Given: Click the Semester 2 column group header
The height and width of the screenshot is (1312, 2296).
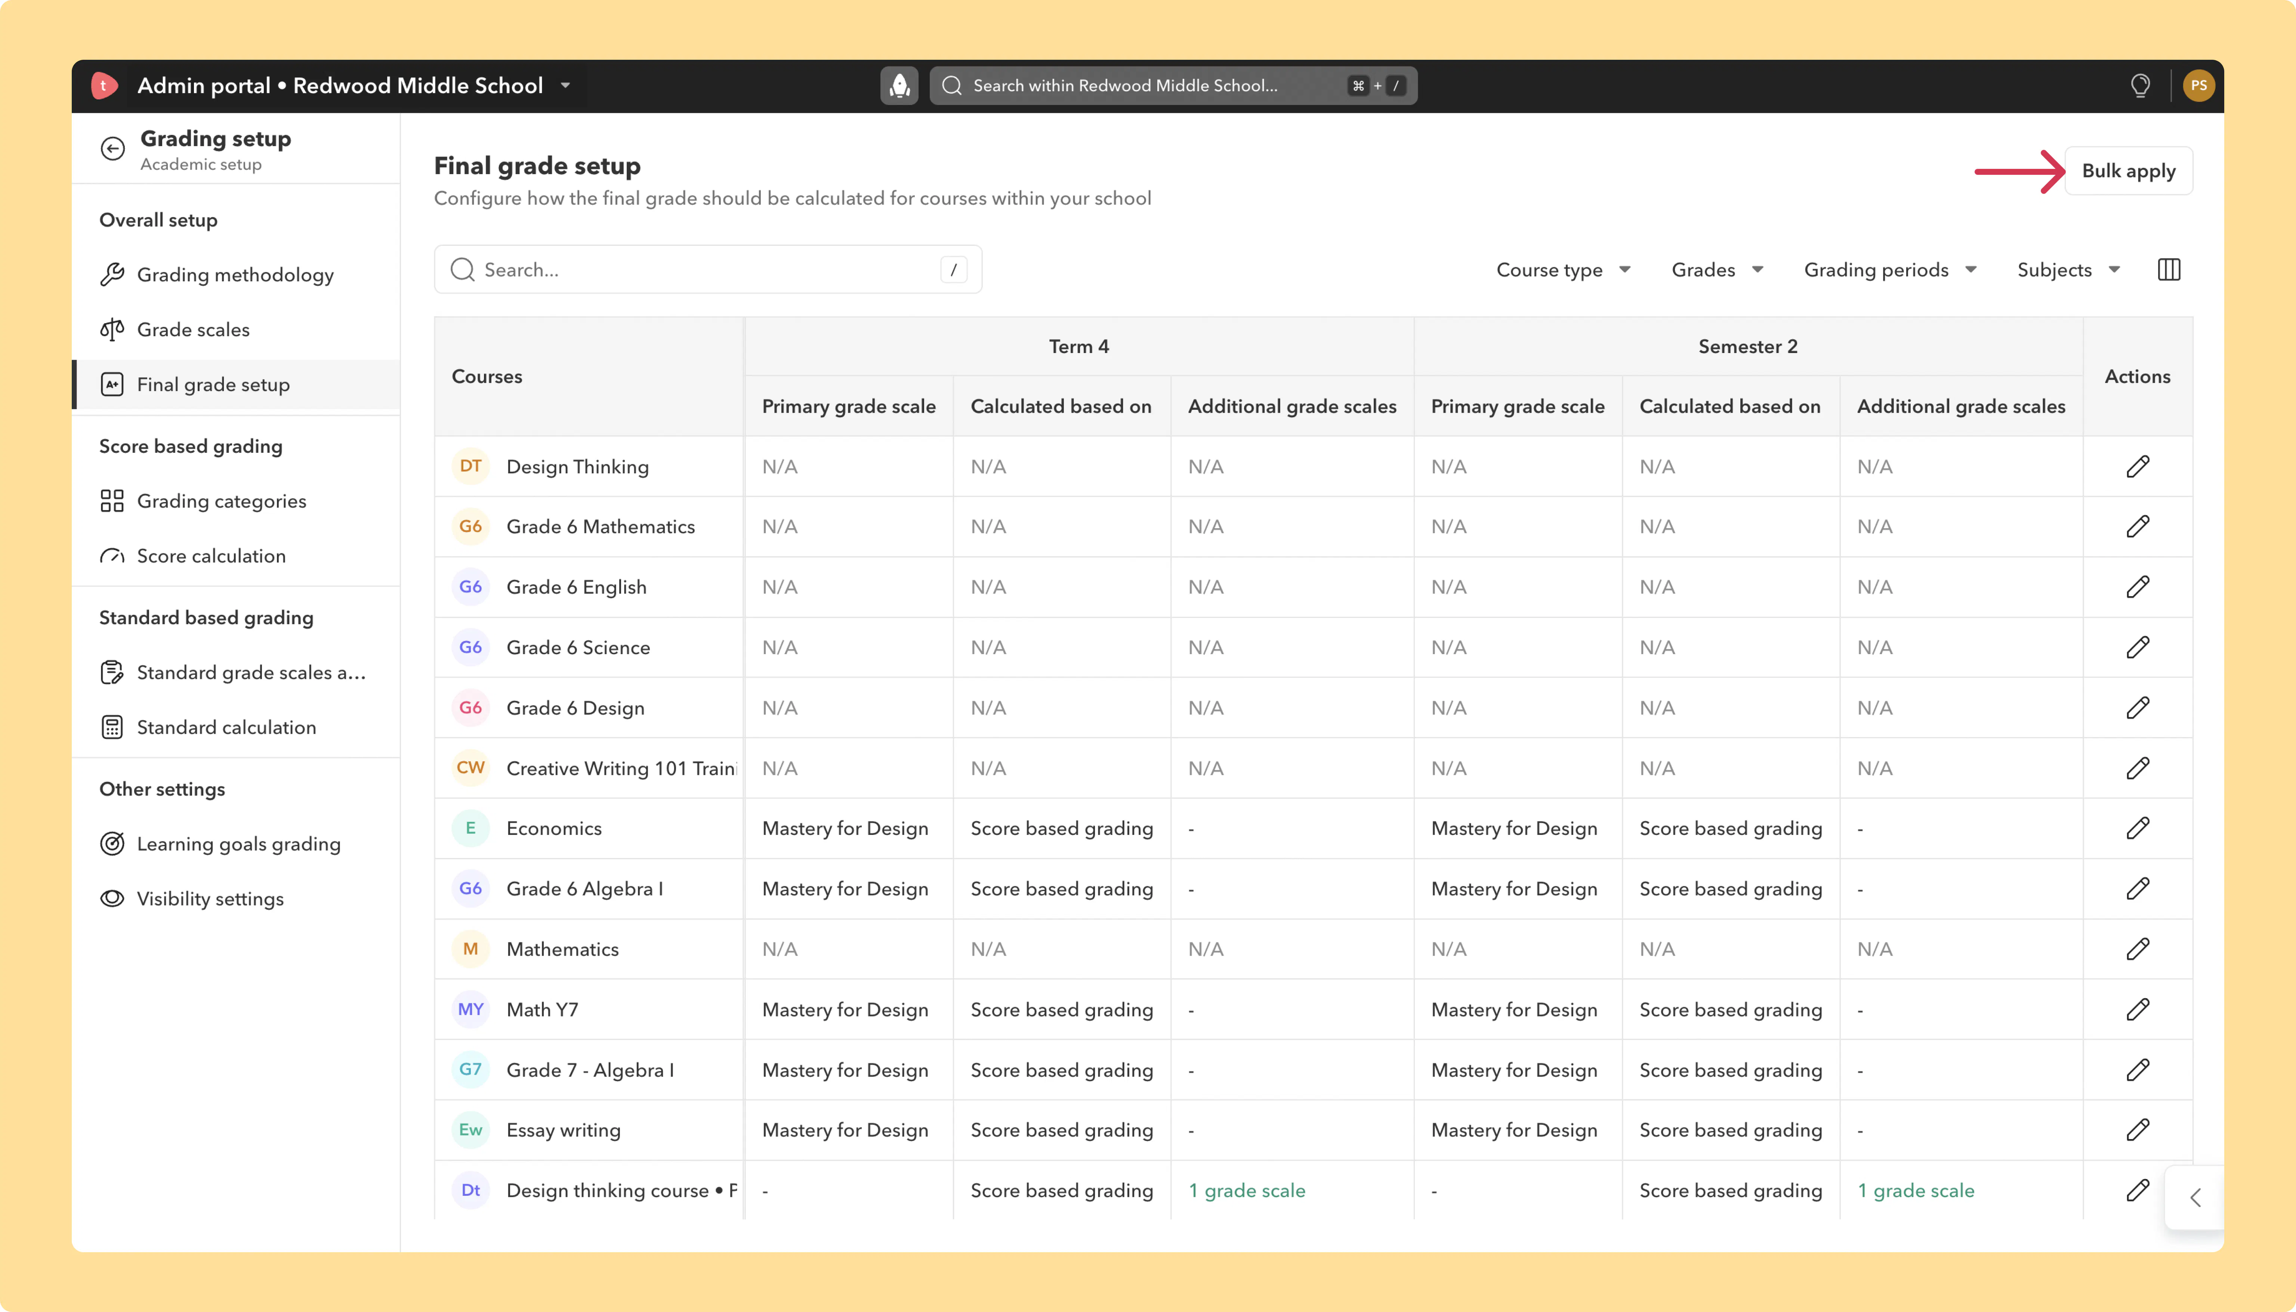Looking at the screenshot, I should [x=1748, y=346].
